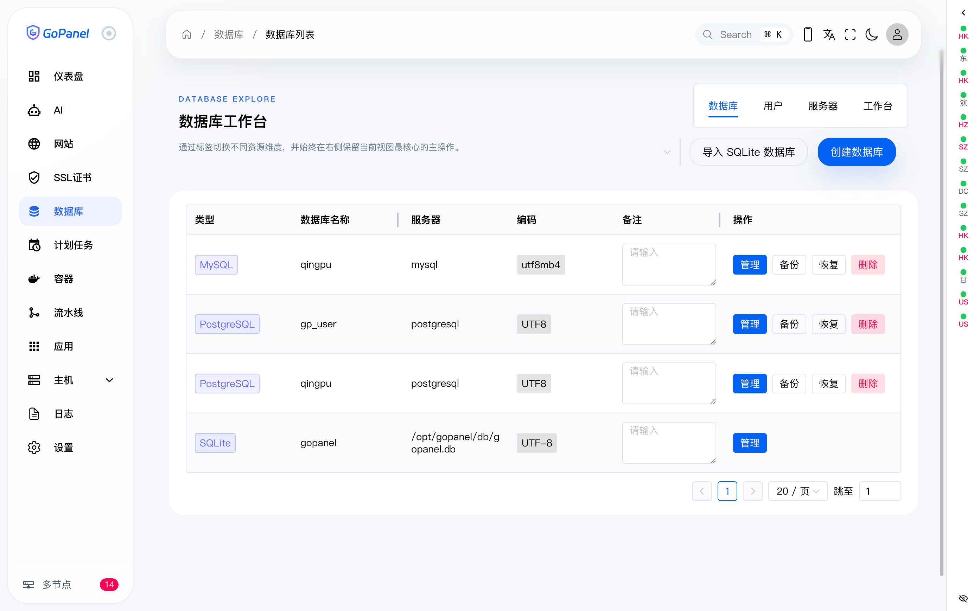Go home via breadcrumb house icon
The height and width of the screenshot is (611, 980).
pyautogui.click(x=186, y=34)
